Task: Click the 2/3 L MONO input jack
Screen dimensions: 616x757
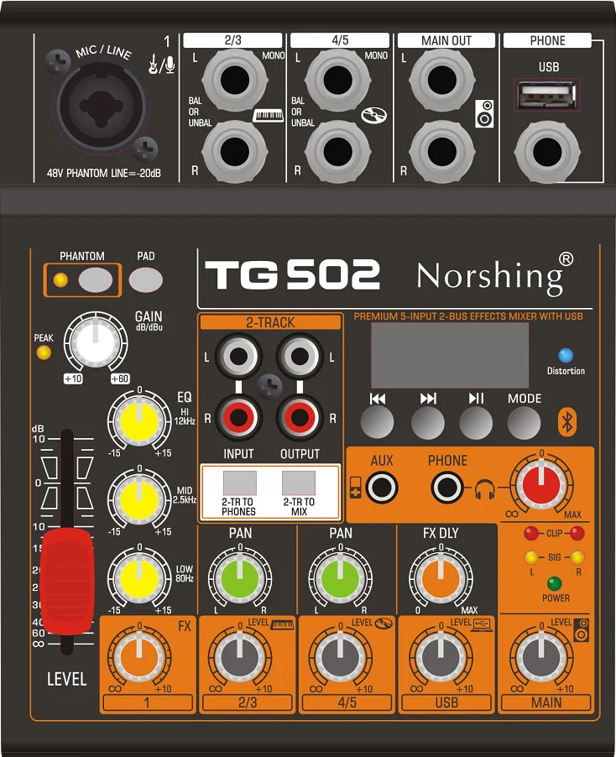Action: (235, 80)
